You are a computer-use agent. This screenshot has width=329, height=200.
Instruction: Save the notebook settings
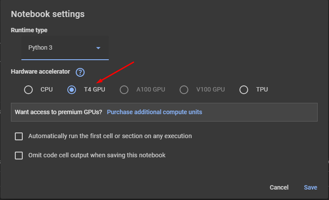311,187
